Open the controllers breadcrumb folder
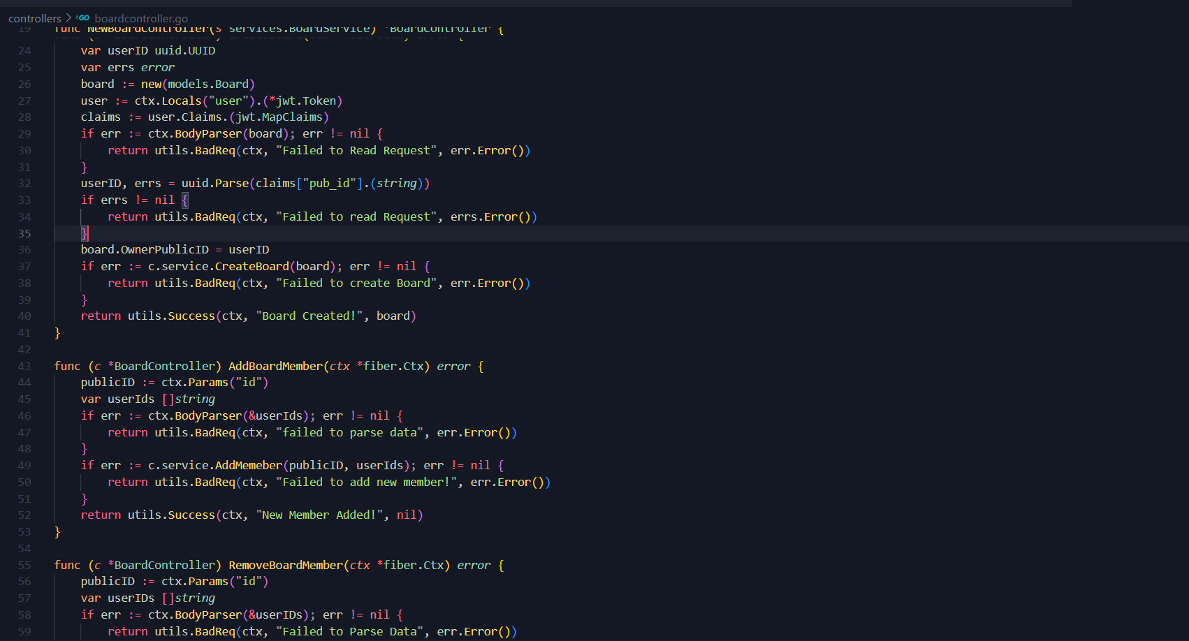 (x=35, y=18)
